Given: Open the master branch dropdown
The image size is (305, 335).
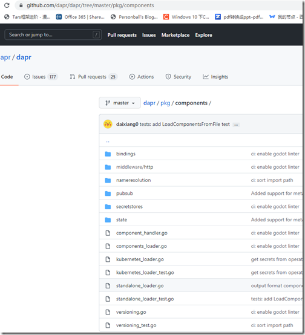Looking at the screenshot, I should (x=120, y=103).
